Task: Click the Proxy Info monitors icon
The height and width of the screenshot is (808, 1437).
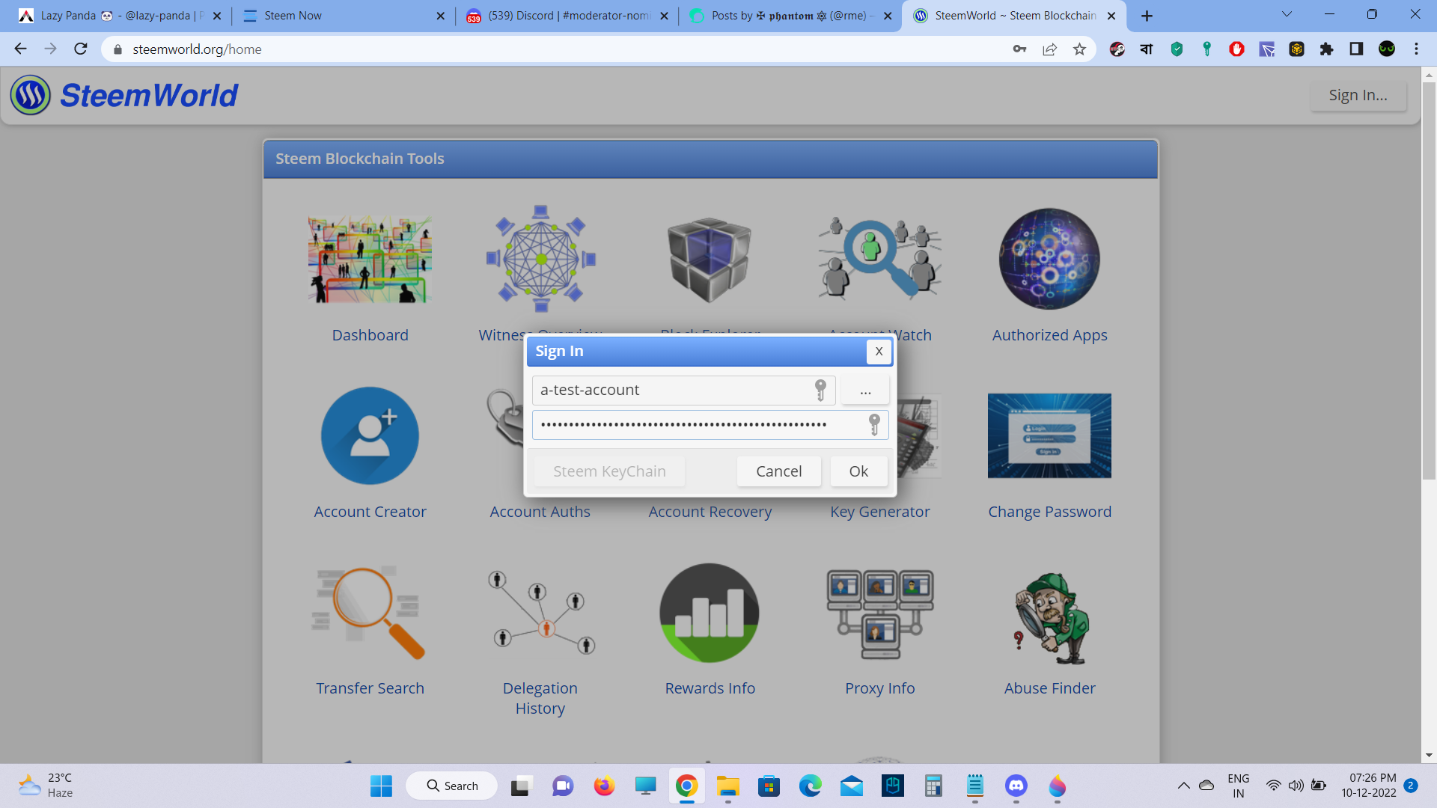Action: (x=879, y=613)
